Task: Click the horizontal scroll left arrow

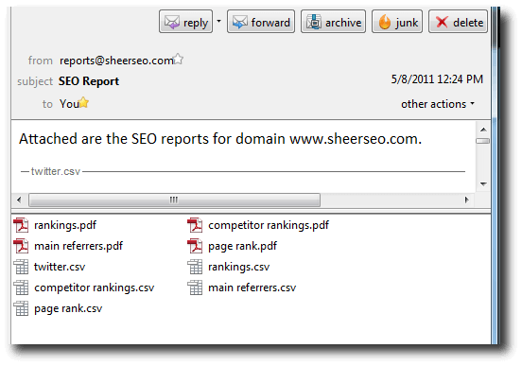Action: tap(19, 200)
